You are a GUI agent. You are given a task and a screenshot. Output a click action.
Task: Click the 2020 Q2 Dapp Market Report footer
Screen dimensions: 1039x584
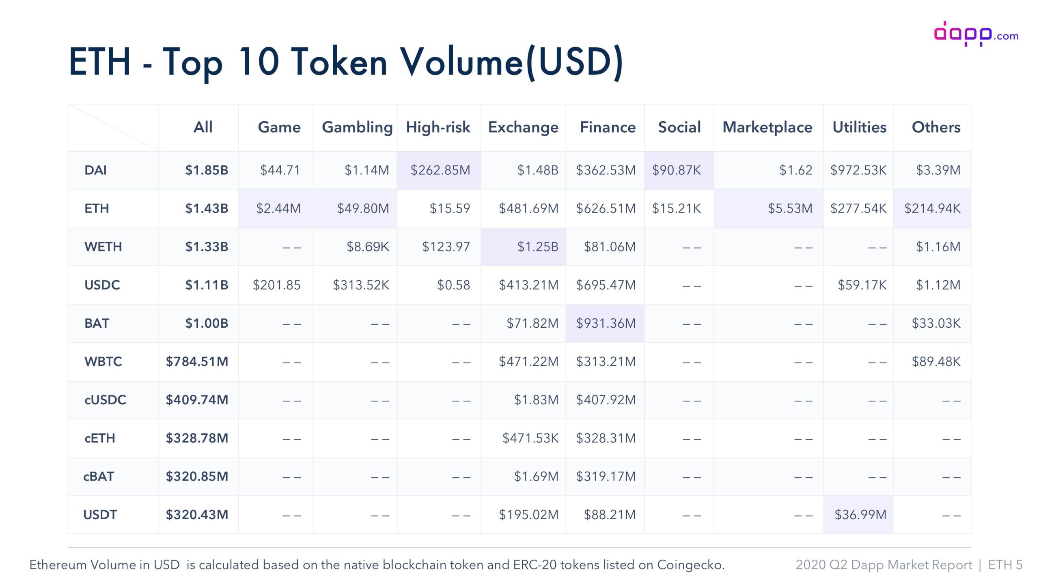coord(884,565)
